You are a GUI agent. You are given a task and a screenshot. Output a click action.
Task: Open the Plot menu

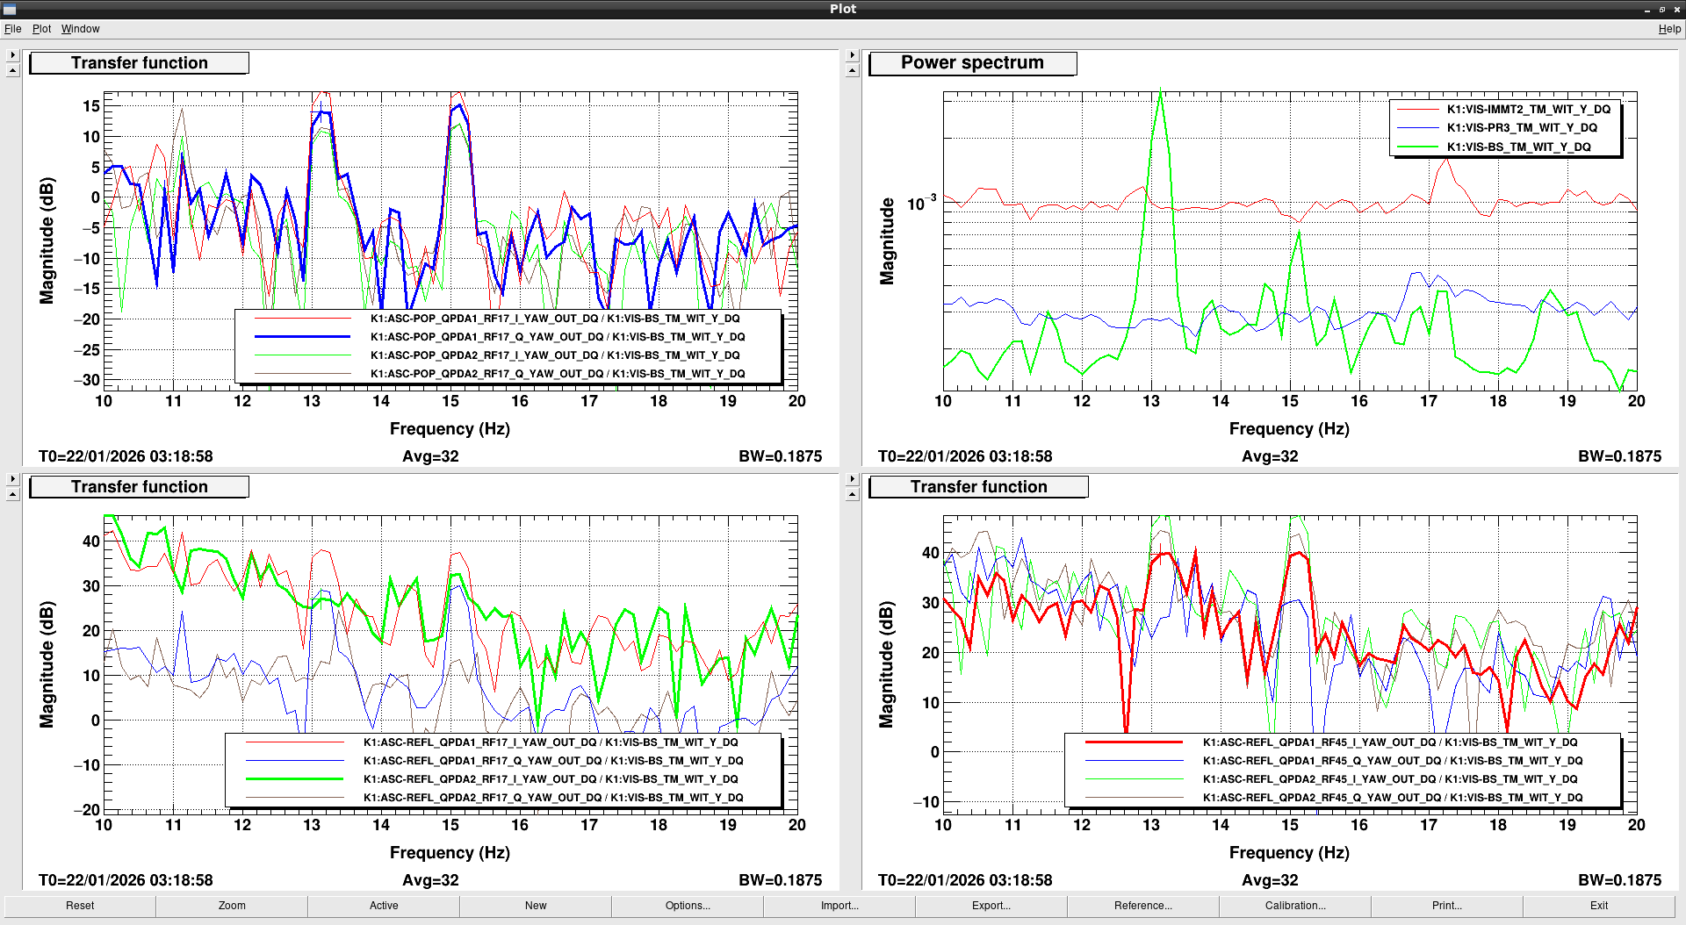(41, 29)
